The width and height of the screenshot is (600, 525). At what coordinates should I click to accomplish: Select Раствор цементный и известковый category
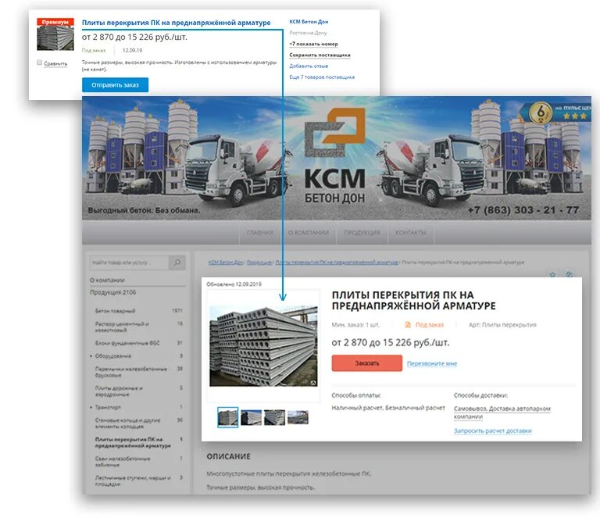click(122, 327)
